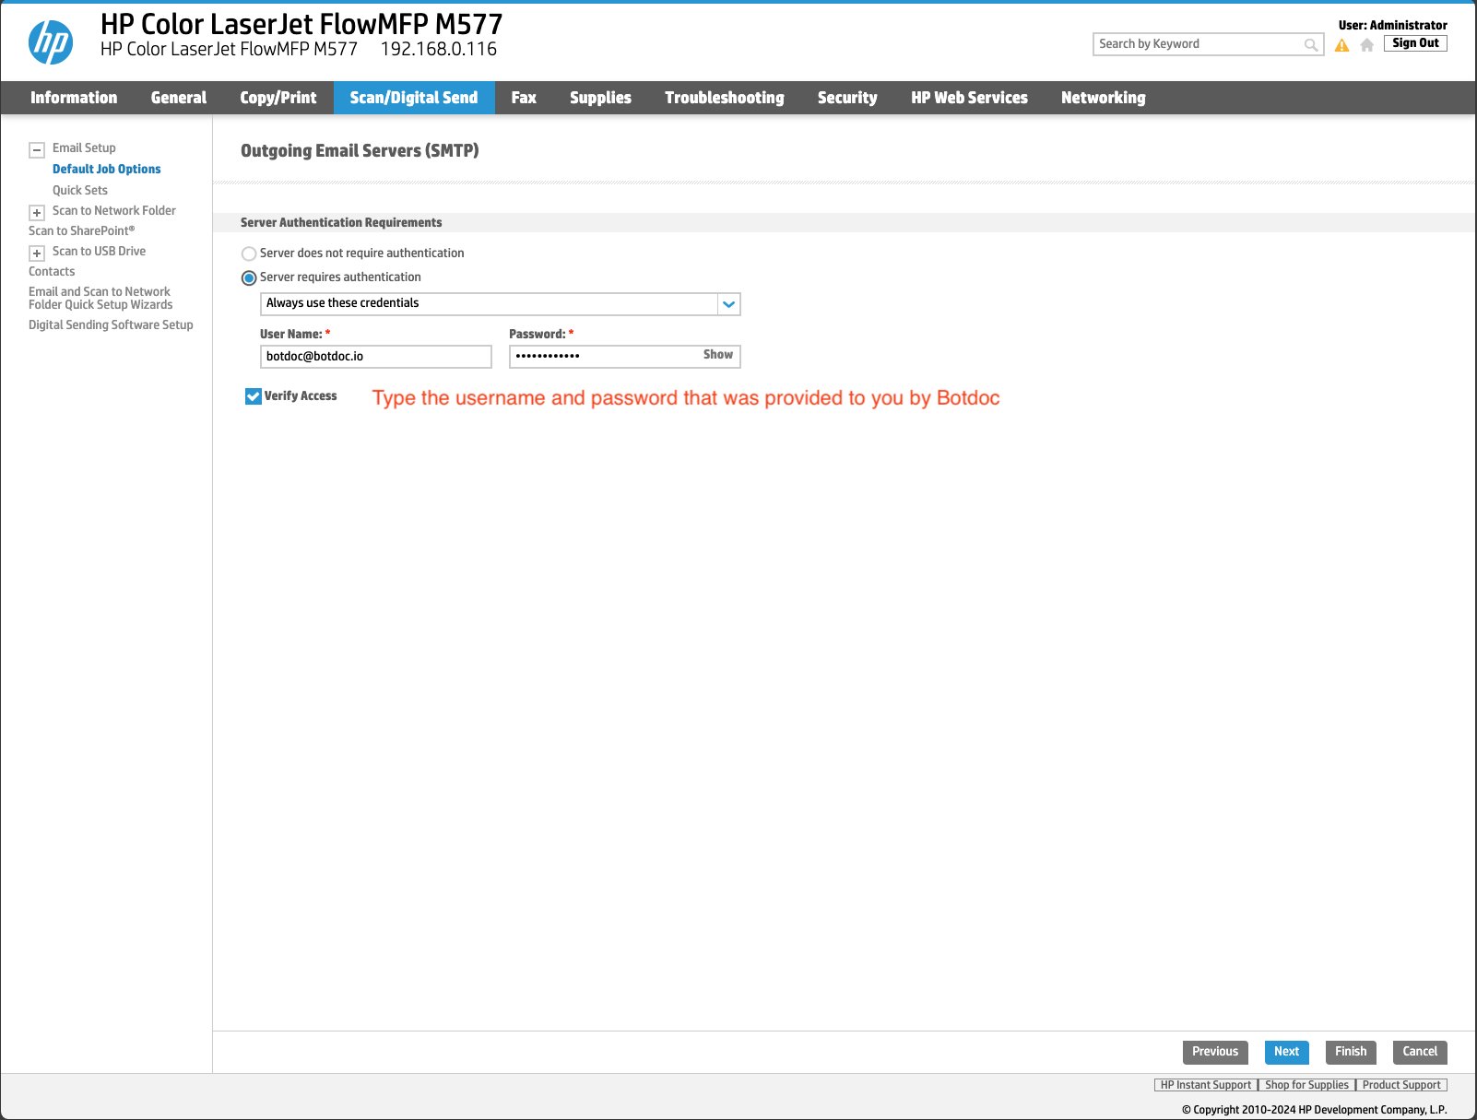
Task: Sign Out of the Administrator account
Action: [x=1414, y=43]
